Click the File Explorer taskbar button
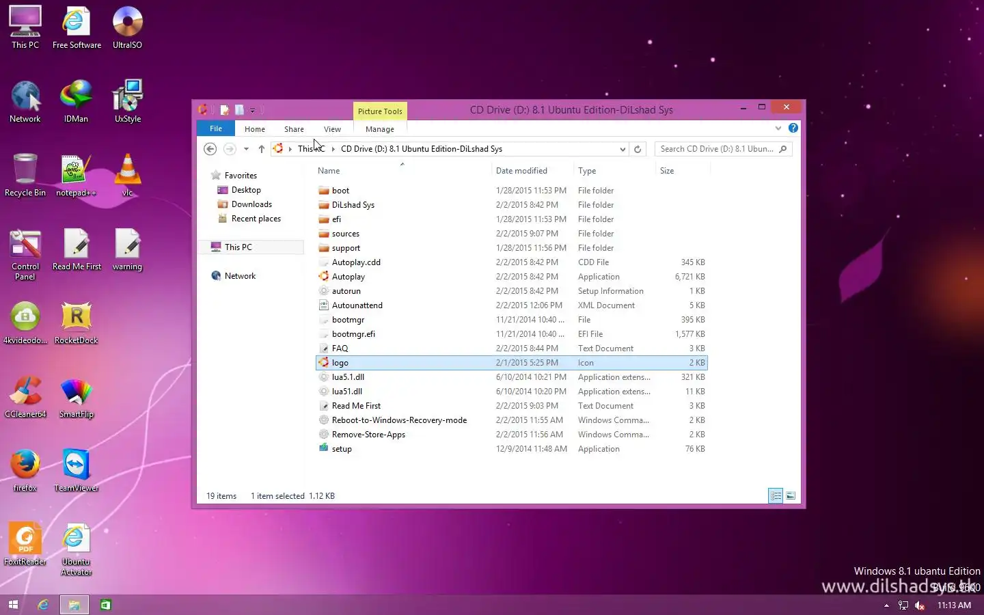 (74, 605)
